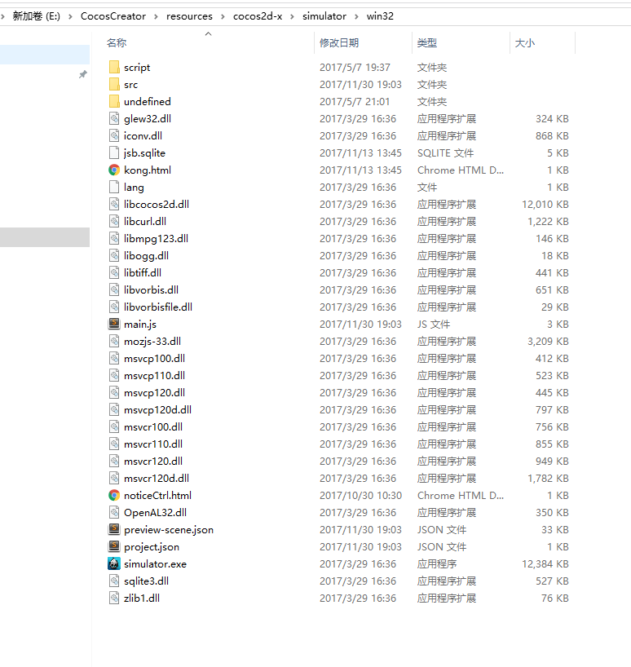Select the msvcp110.dll file name
This screenshot has width=631, height=667.
(x=154, y=376)
